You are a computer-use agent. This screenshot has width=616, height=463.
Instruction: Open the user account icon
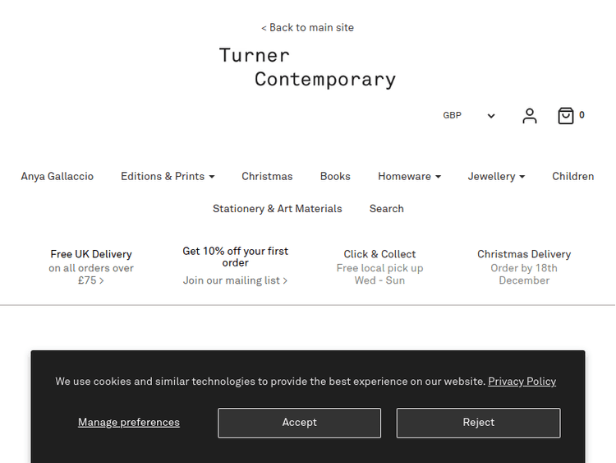(x=530, y=116)
